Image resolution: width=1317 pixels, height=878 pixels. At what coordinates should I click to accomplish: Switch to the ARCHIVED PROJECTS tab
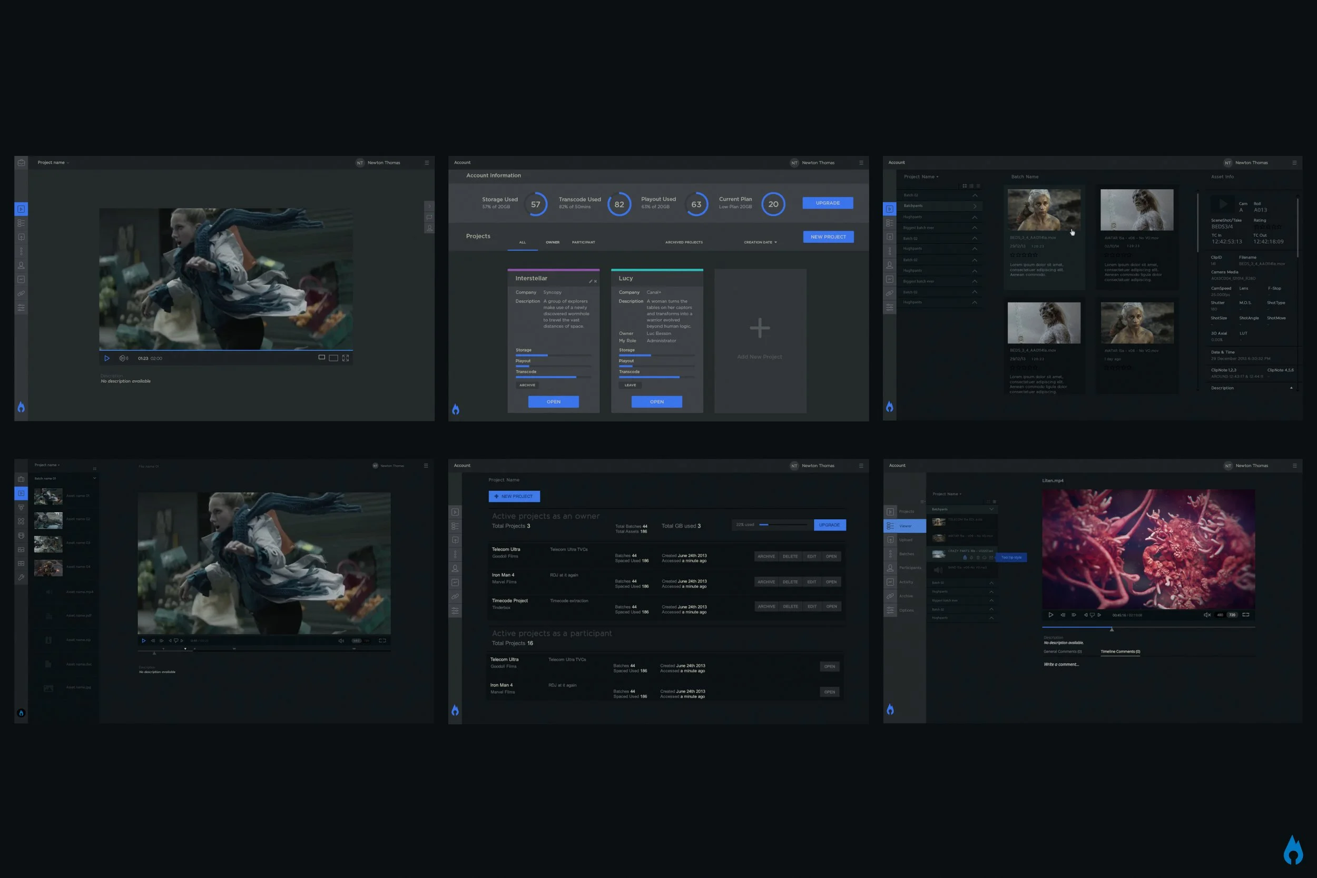pos(684,242)
